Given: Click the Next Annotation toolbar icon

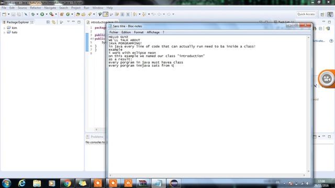Looking at the screenshot, I should pos(135,14).
